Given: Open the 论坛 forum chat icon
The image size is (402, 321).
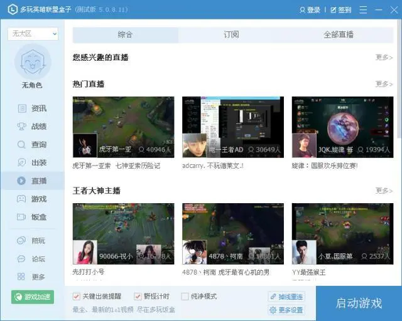Looking at the screenshot, I should [x=21, y=259].
